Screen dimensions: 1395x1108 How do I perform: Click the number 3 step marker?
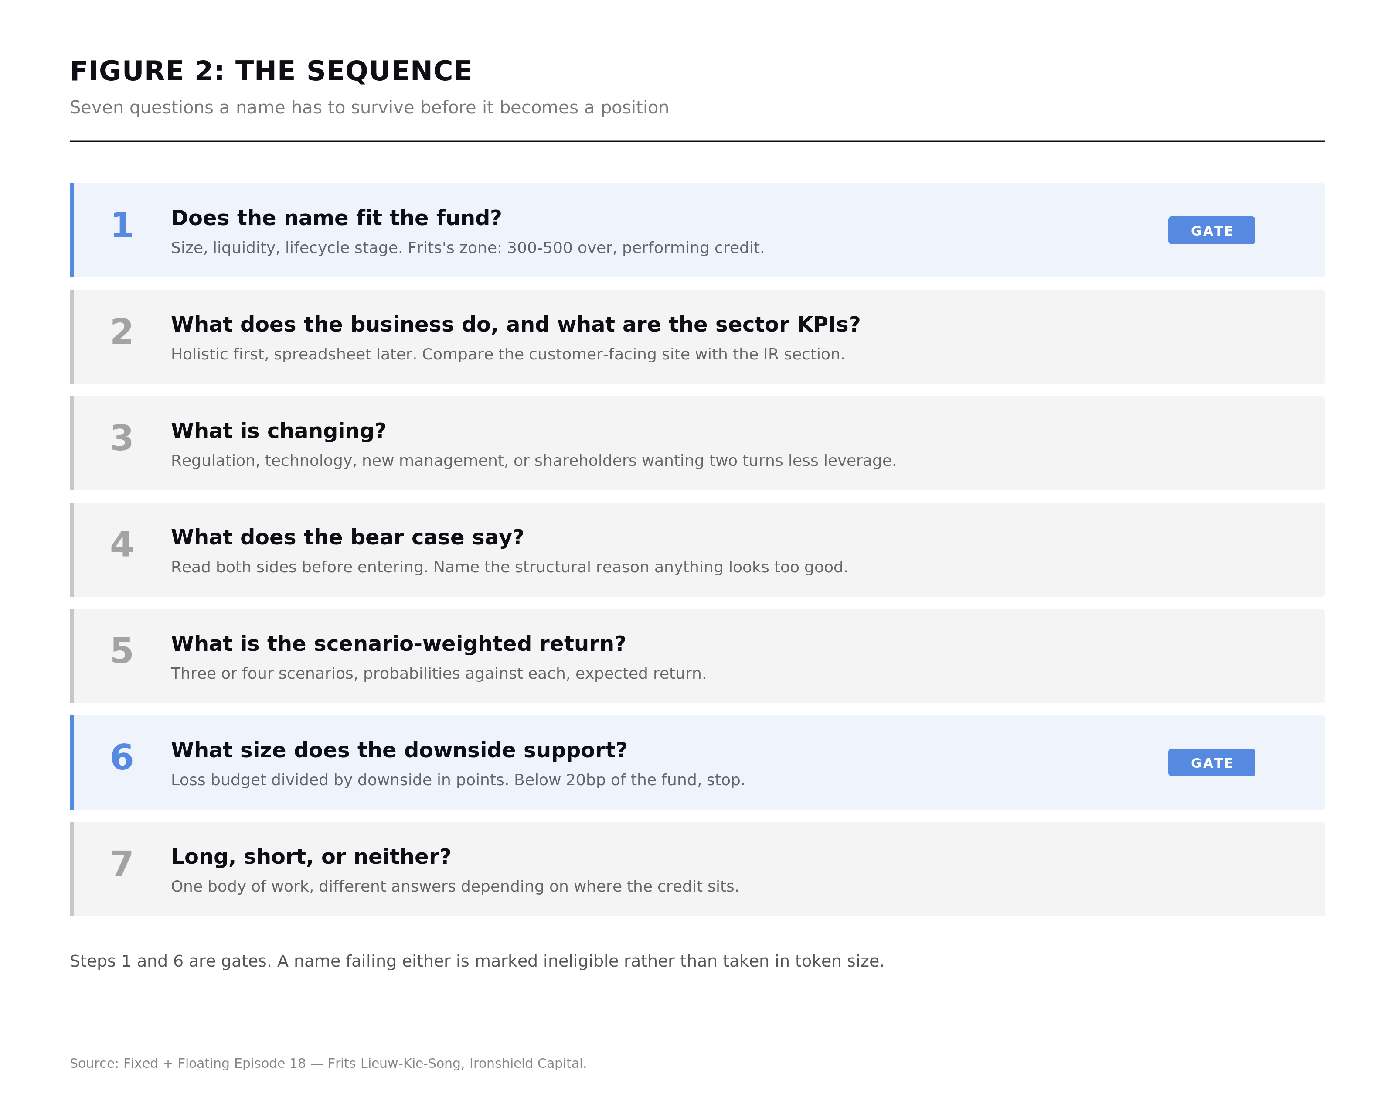point(122,438)
